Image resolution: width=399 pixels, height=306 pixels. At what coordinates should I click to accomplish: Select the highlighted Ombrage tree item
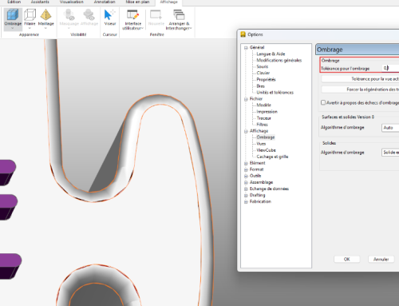pyautogui.click(x=266, y=137)
